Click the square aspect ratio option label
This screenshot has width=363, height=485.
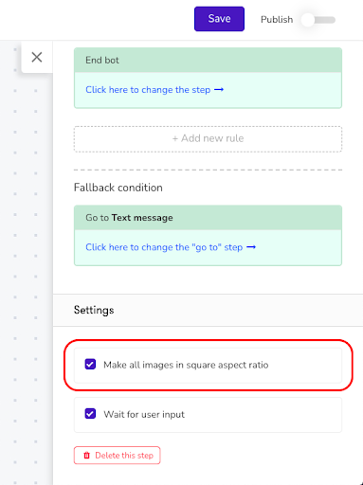tap(186, 365)
